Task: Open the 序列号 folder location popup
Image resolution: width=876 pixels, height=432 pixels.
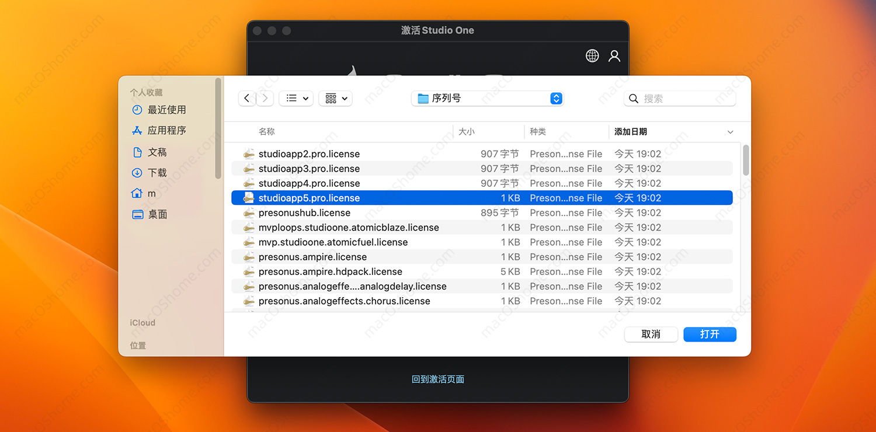Action: click(487, 99)
